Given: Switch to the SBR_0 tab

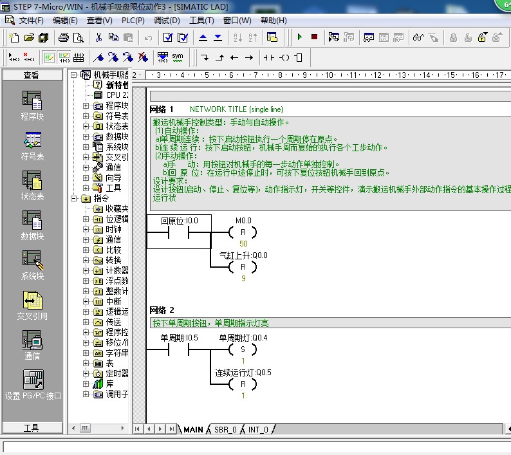Looking at the screenshot, I should [x=225, y=429].
